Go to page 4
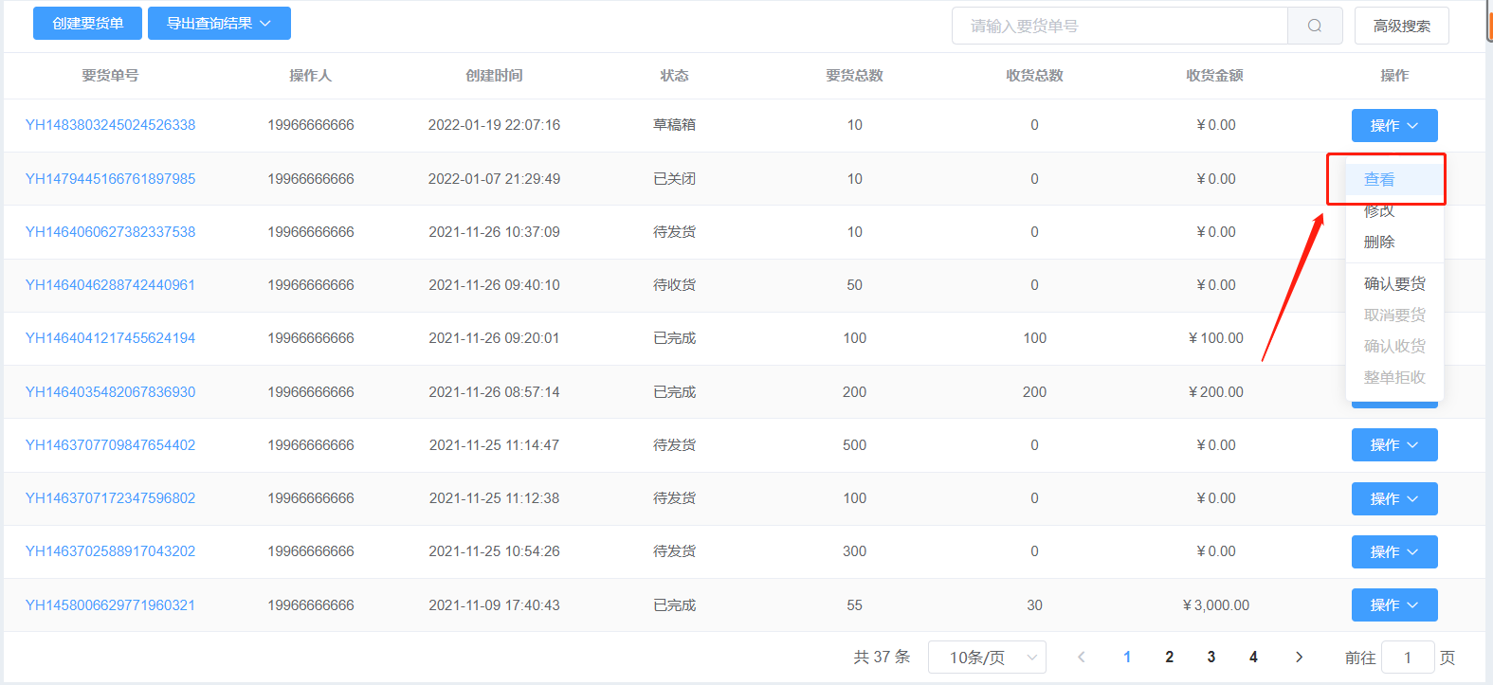 (1253, 657)
